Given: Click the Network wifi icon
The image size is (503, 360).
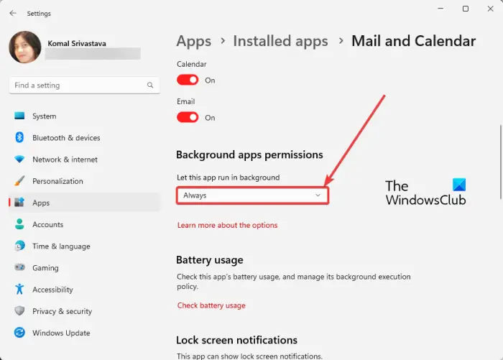Looking at the screenshot, I should point(19,159).
